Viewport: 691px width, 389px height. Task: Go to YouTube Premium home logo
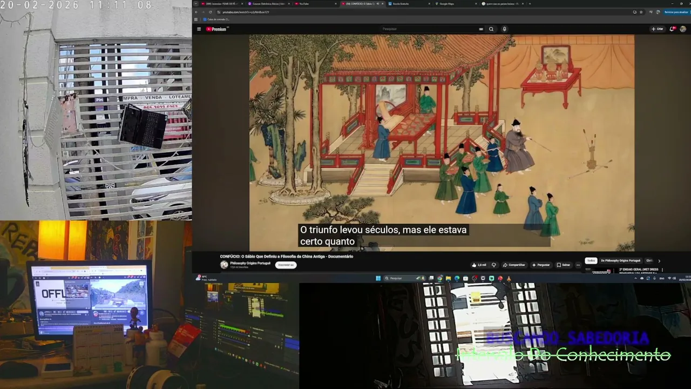pos(216,29)
